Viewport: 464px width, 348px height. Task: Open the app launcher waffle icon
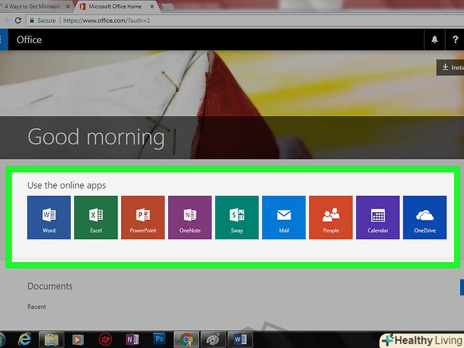coord(3,40)
